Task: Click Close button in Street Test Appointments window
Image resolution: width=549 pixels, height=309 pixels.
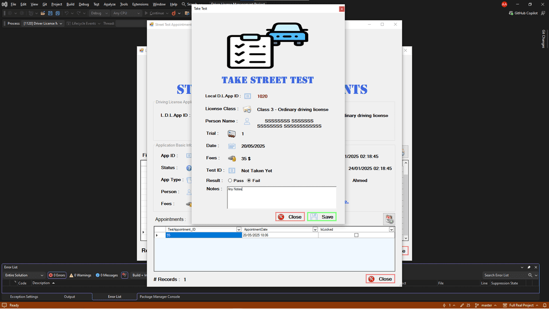Action: click(380, 279)
